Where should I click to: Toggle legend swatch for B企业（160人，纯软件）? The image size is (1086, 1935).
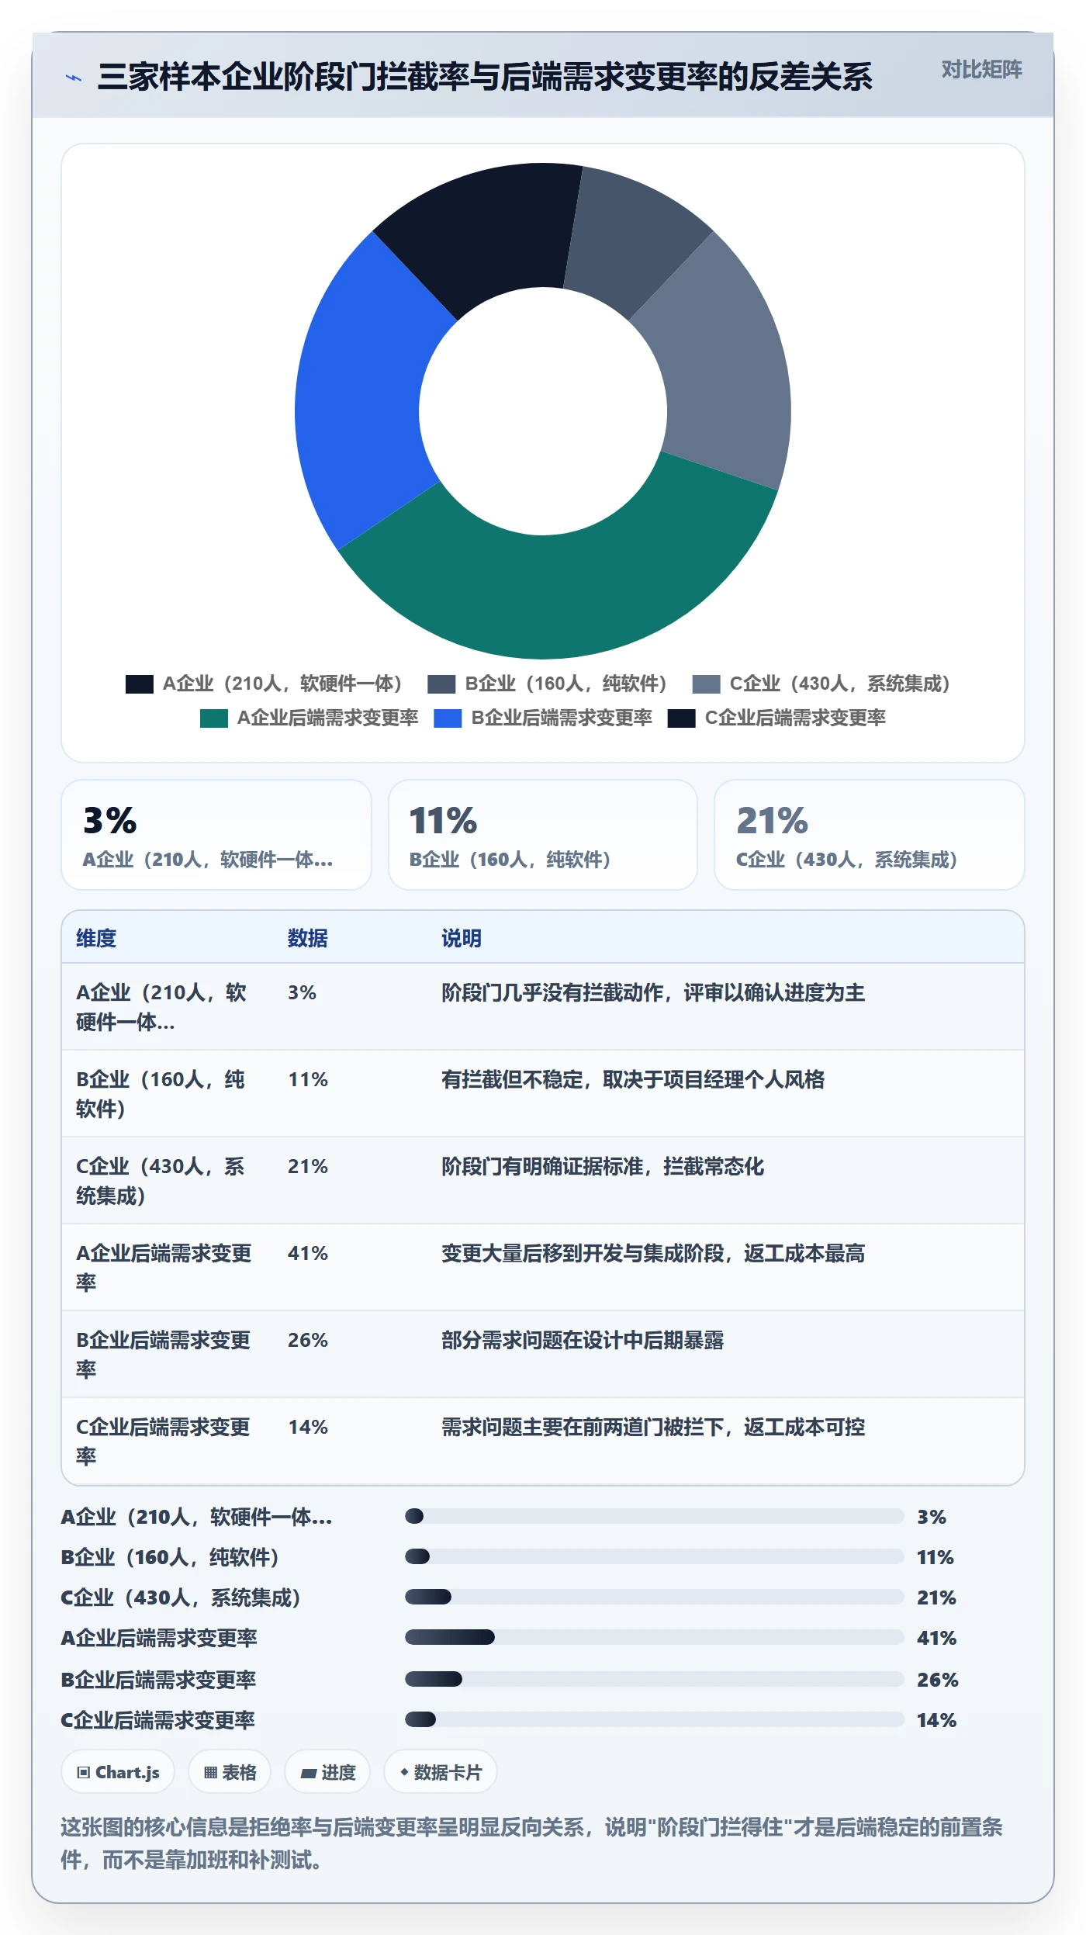(441, 684)
